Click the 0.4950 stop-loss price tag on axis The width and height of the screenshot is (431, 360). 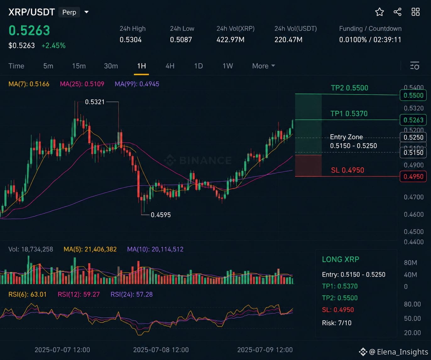pos(413,176)
